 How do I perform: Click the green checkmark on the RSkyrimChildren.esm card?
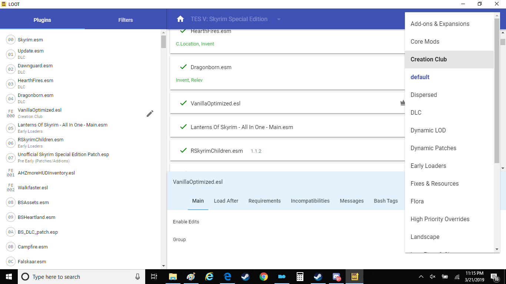click(183, 151)
